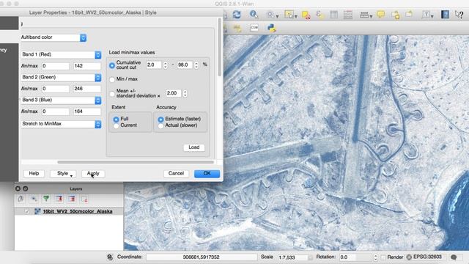Open the Style button menu
469x264 pixels.
click(63, 174)
